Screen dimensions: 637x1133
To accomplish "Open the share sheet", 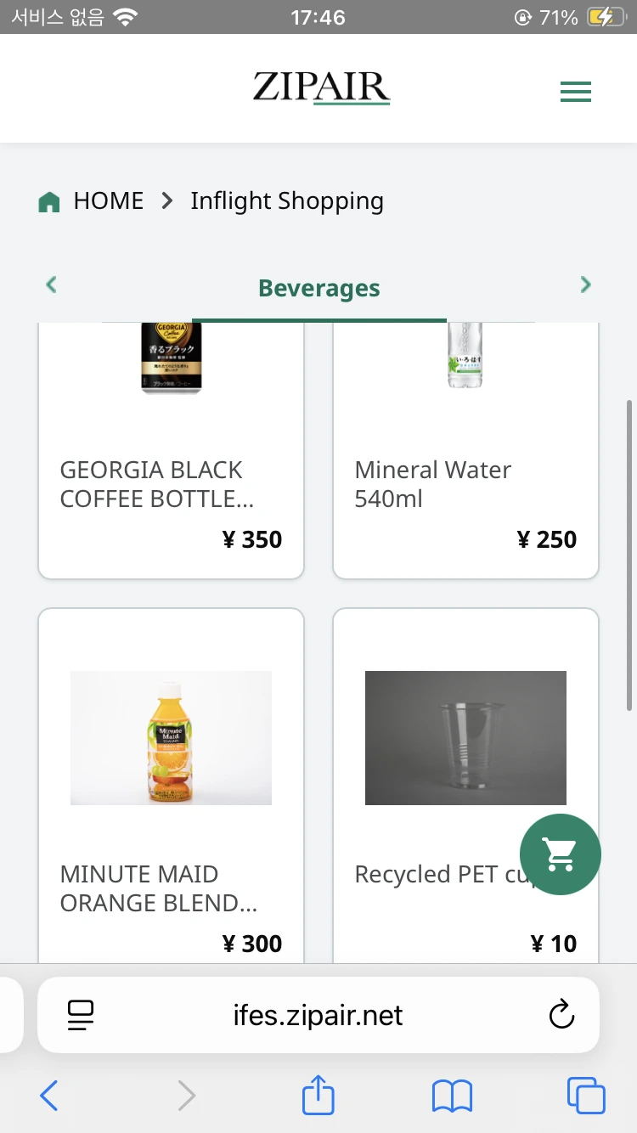I will click(318, 1095).
